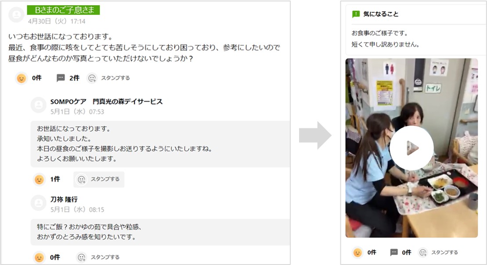Click スタンプする under the son's main post
Screen dimensions: 487x265
(x=108, y=78)
